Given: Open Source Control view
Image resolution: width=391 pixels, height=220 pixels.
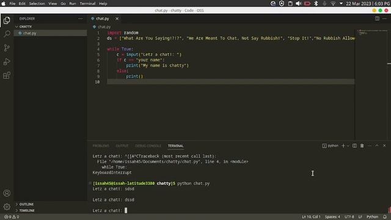Looking at the screenshot, I should click(x=7, y=48).
